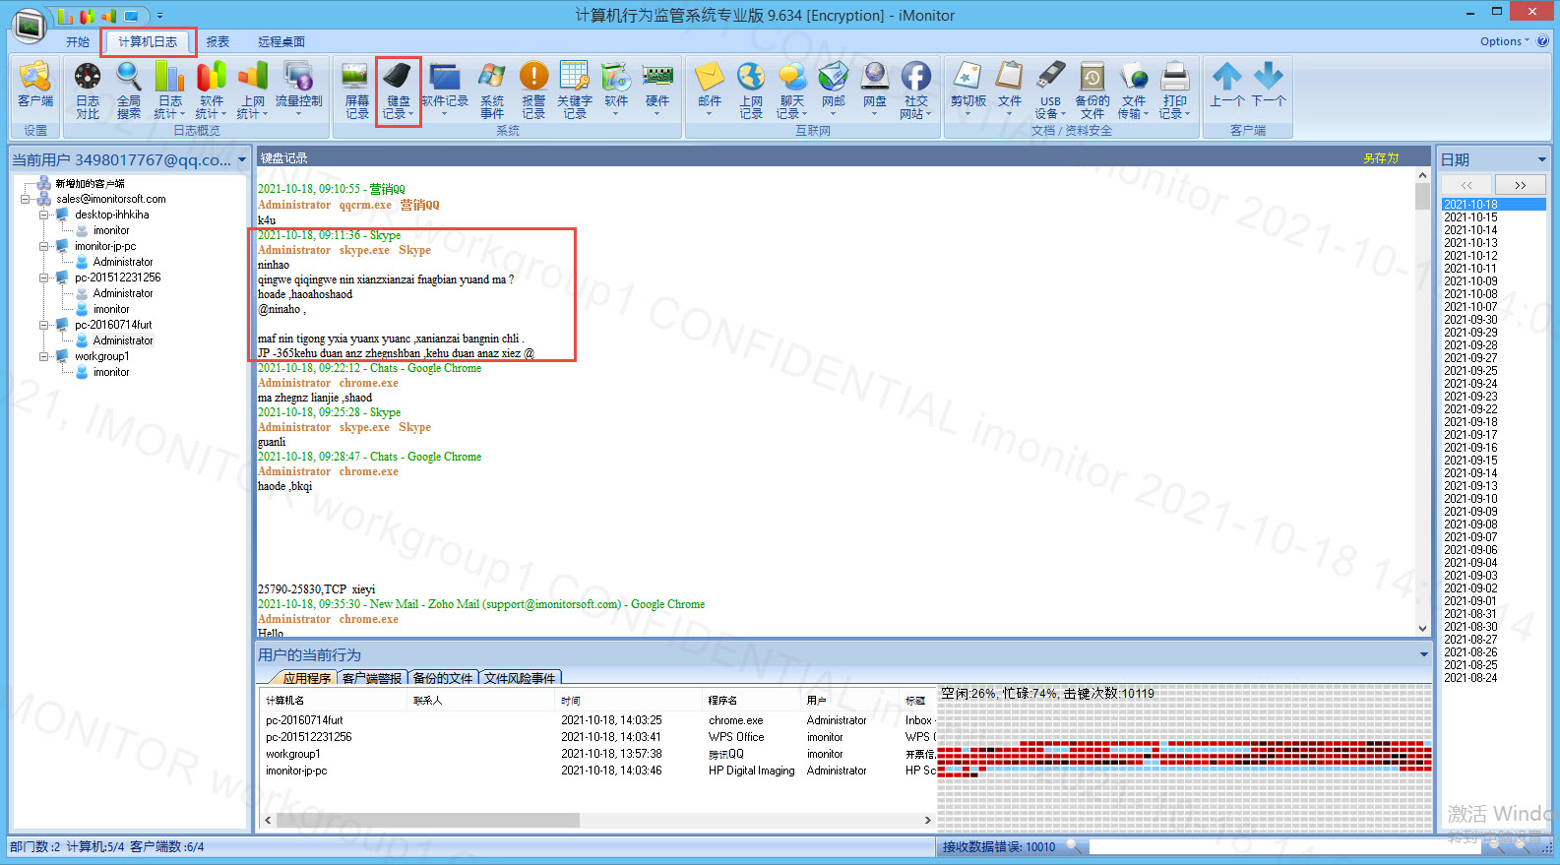1560x865 pixels.
Task: Collapse the 用户的当前行为 panel arrow
Action: pos(1423,654)
